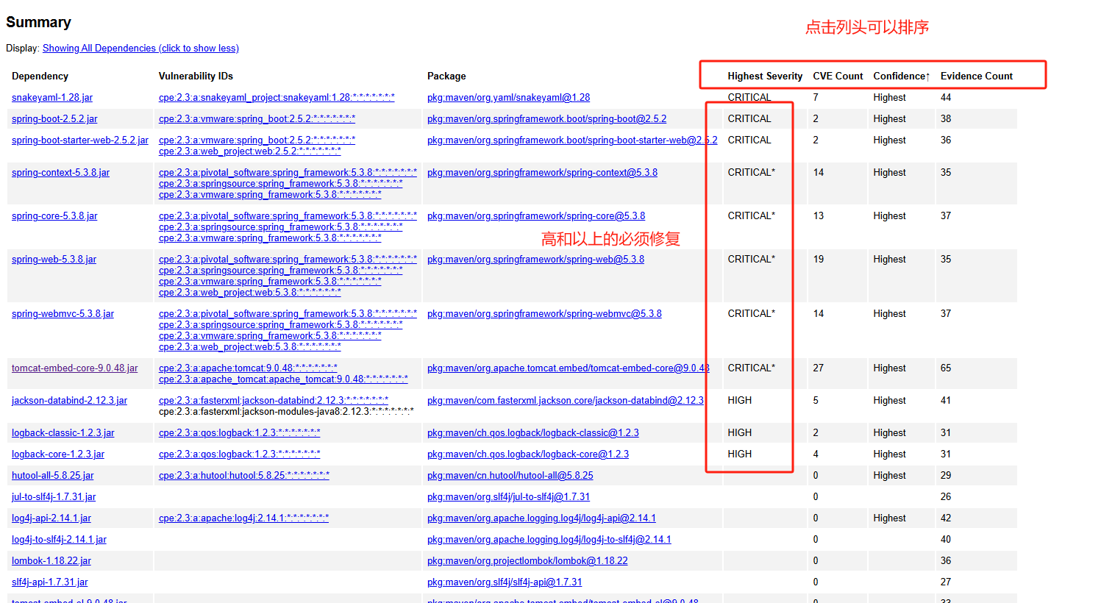The image size is (1115, 603).
Task: Open logback-core-1.2.3.jar link
Action: 58,454
